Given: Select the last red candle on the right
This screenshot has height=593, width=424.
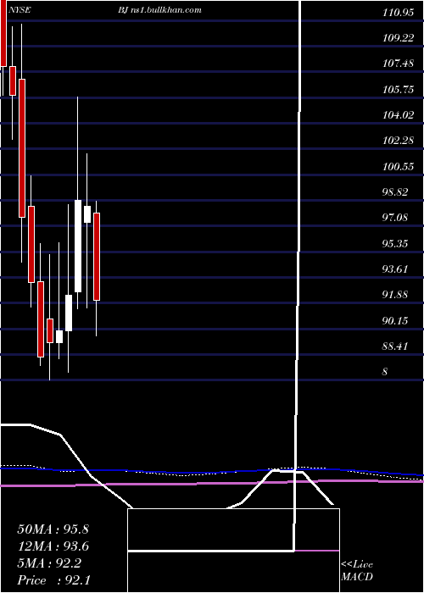Looking at the screenshot, I should tap(97, 257).
